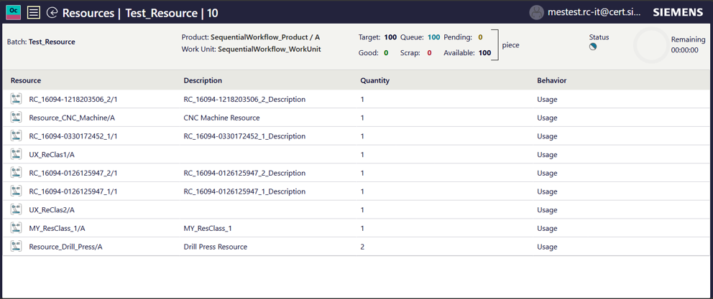Click quantity 2 in Resource_Drill_Press row
713x299 pixels.
362,247
